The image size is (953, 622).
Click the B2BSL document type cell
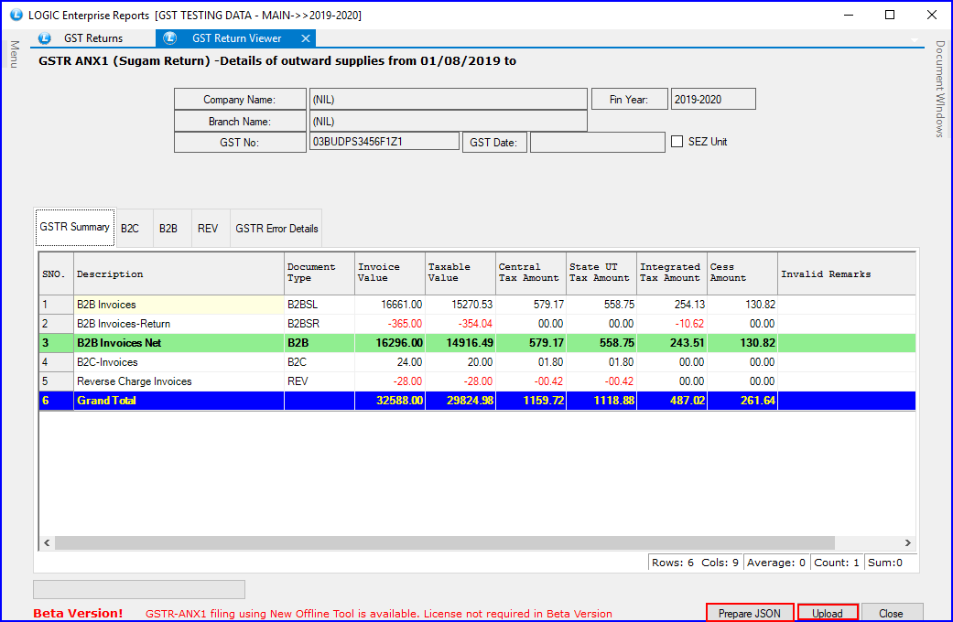click(x=319, y=305)
